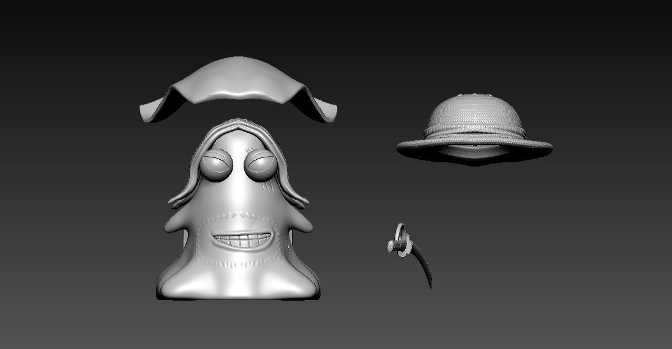Screen dimensions: 672x349
Task: Select the smiling character head sculpt
Action: point(238,209)
